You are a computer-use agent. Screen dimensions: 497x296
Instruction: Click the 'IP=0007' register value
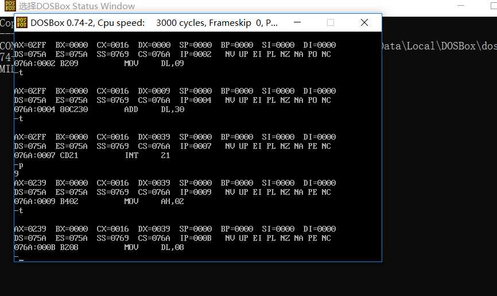point(196,146)
